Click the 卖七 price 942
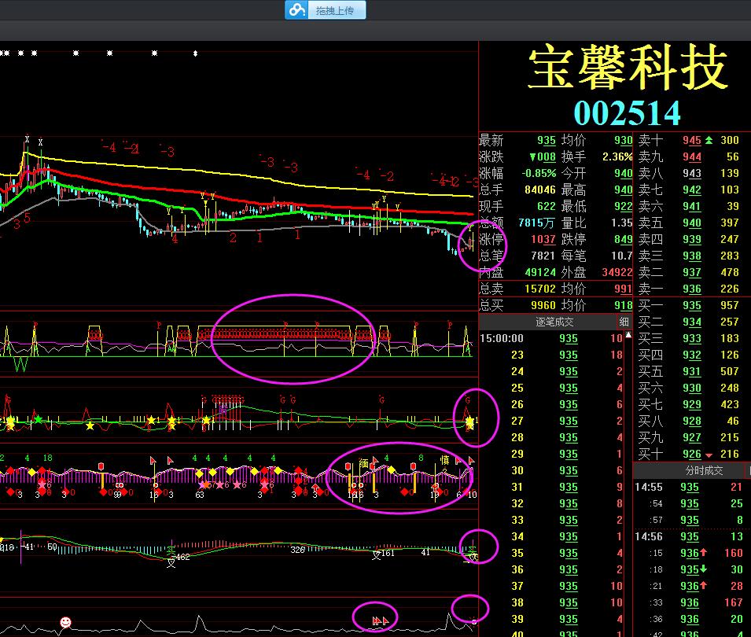Screen dimensions: 751x637 tap(692, 190)
